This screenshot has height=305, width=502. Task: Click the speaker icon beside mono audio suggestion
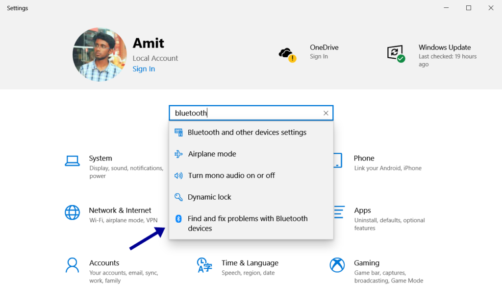coord(179,175)
